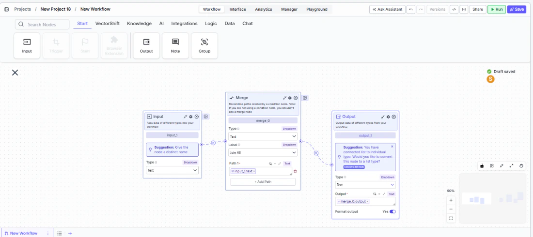Open the Input node Type dropdown
The image size is (533, 237).
point(172,170)
